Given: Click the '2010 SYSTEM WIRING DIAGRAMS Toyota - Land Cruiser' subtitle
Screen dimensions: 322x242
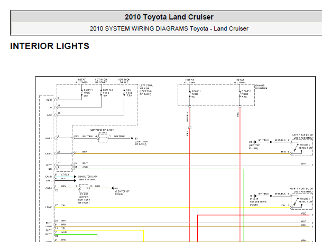Looking at the screenshot, I should (169, 28).
